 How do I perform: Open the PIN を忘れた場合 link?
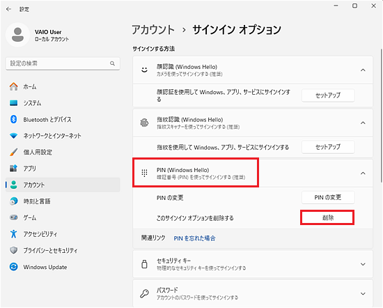click(x=194, y=238)
